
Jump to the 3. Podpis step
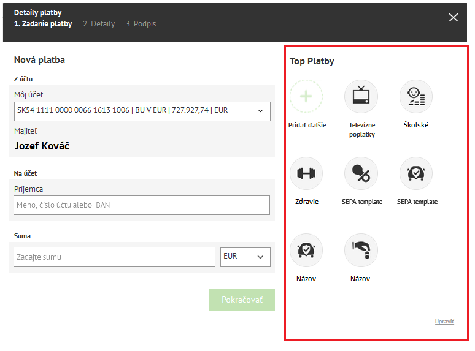point(141,24)
